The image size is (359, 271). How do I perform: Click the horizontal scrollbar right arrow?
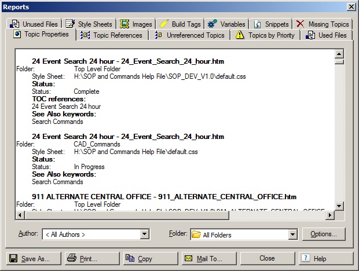tap(330, 215)
